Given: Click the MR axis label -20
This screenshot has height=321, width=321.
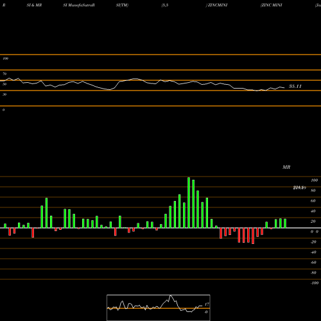Looking at the screenshot, I should click(313, 242).
